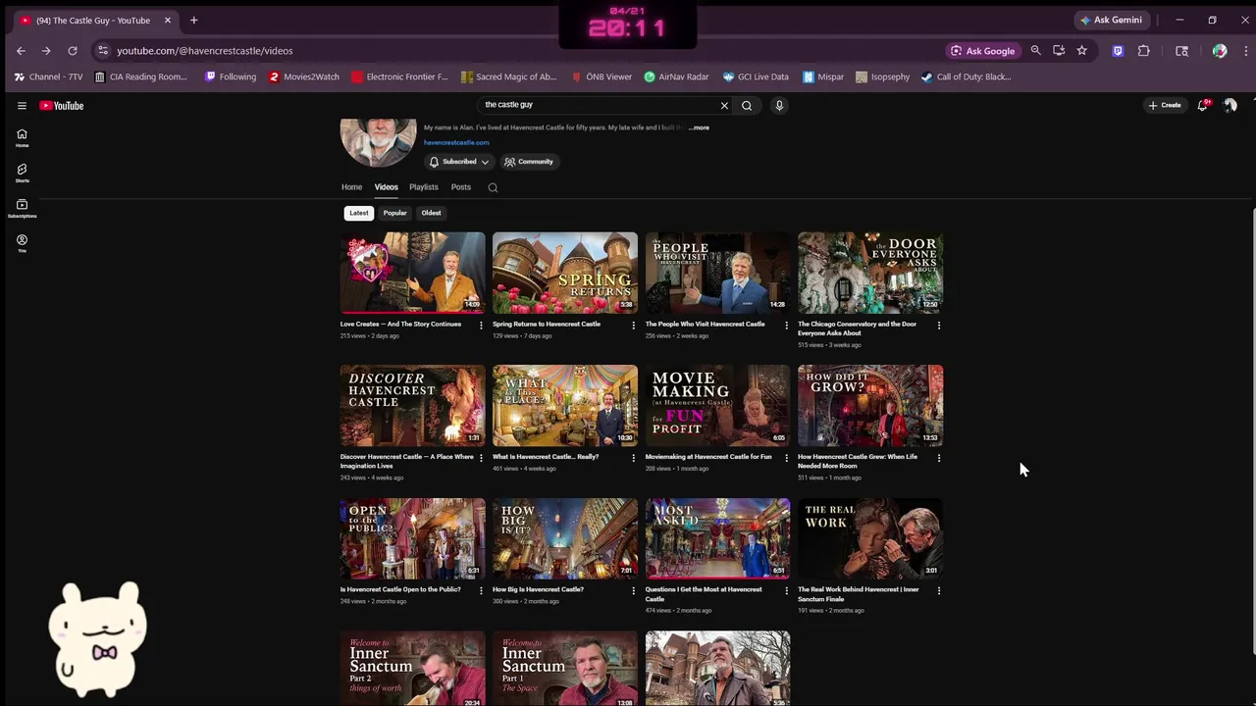Open options for People Who Visit video

click(x=786, y=325)
